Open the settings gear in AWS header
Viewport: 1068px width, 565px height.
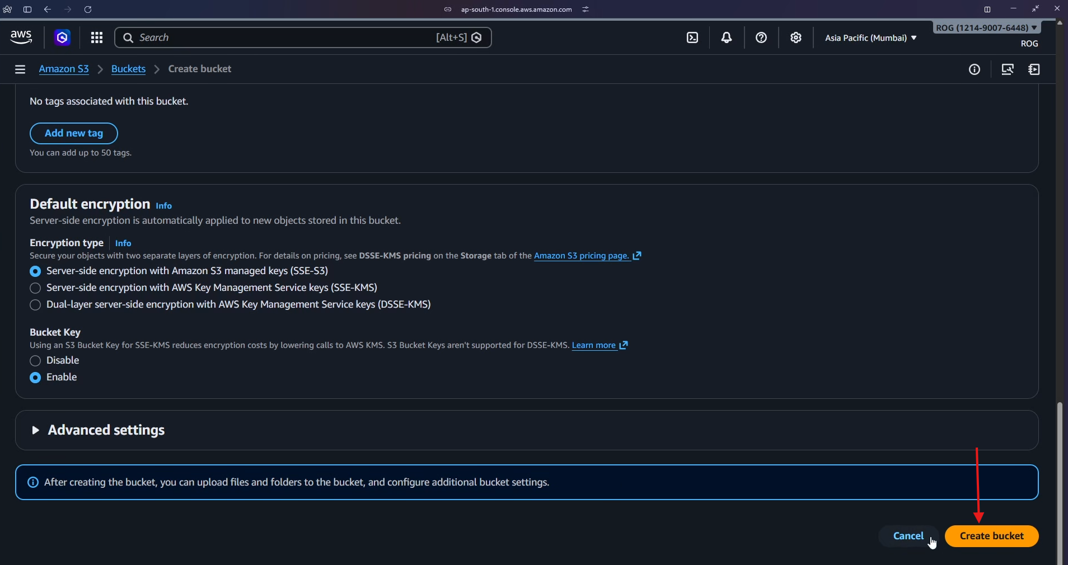coord(795,37)
